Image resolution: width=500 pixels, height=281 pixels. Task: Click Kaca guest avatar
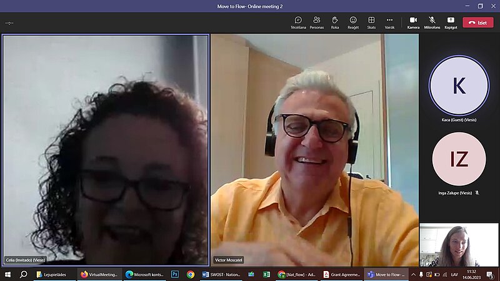(x=459, y=86)
